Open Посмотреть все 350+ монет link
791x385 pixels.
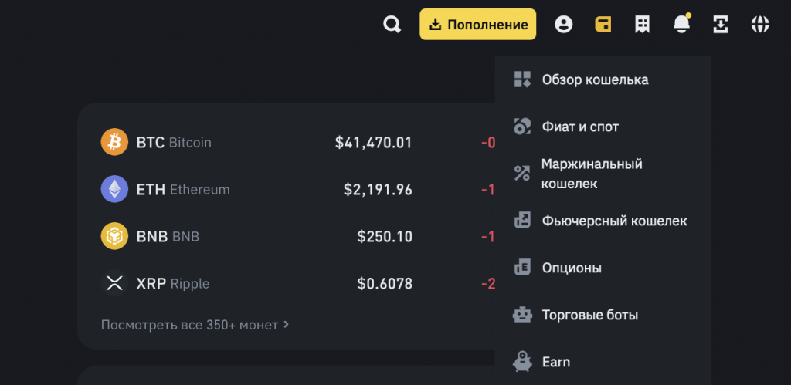[x=195, y=325]
